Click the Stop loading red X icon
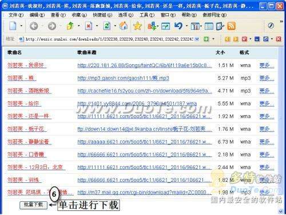The width and height of the screenshot is (286, 215). point(89,26)
